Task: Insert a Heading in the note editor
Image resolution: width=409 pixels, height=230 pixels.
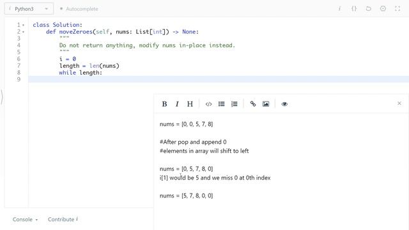Action: point(190,104)
